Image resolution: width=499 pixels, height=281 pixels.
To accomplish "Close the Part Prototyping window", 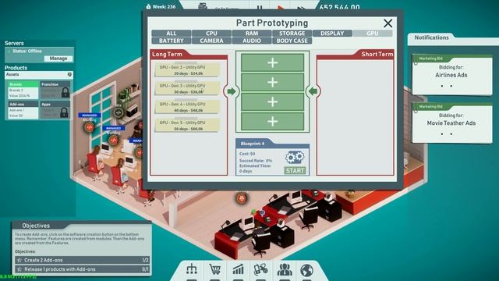I will (388, 23).
